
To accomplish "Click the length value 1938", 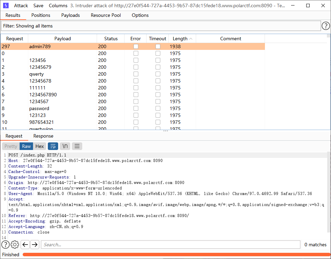I will [x=175, y=46].
